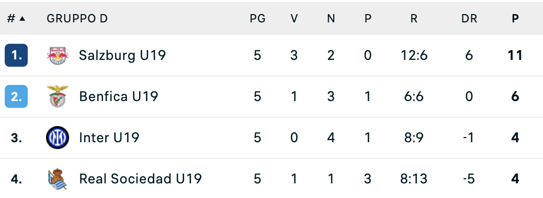This screenshot has width=543, height=198.
Task: Open the Real Sociedad U19 team page
Action: [140, 179]
